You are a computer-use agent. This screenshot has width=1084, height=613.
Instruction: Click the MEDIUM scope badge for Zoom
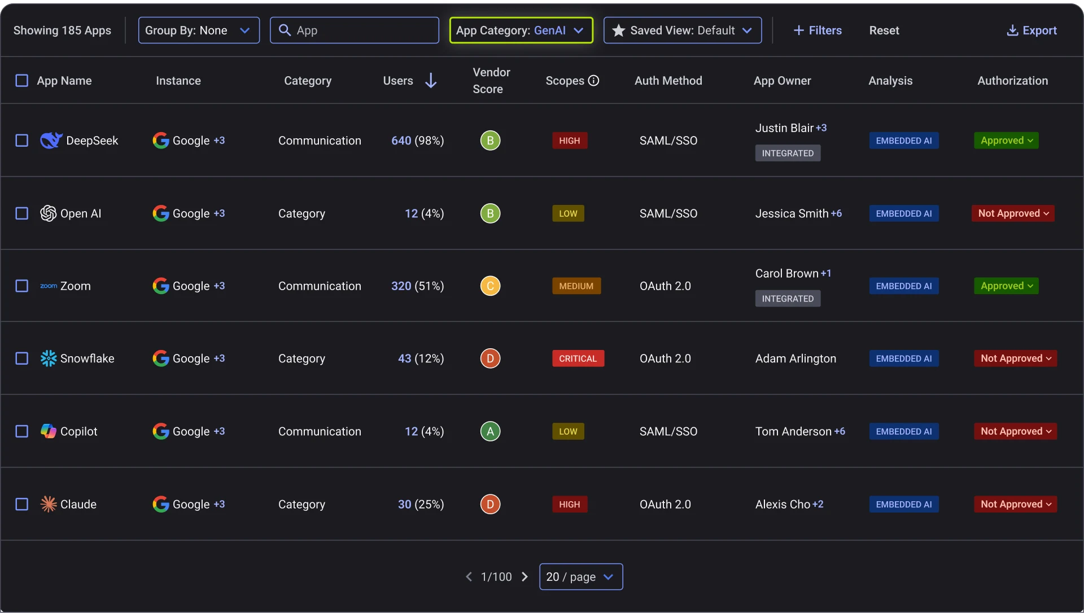(x=576, y=286)
